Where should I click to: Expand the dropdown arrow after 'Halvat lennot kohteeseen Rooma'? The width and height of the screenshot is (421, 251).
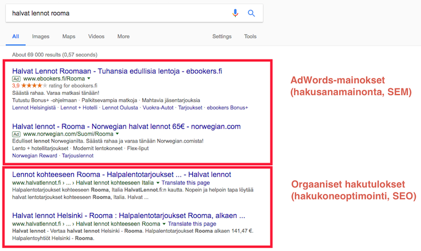pos(164,224)
